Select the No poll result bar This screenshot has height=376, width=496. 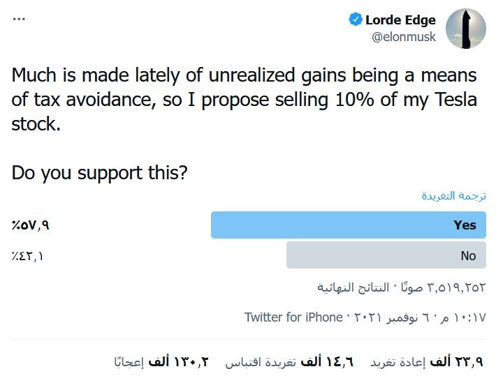(x=386, y=255)
